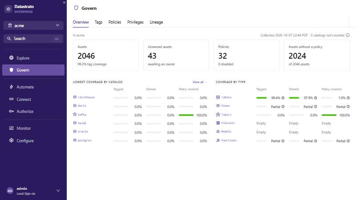Click help icon next to Tables 1.0%
The width and height of the screenshot is (356, 200).
[348, 98]
